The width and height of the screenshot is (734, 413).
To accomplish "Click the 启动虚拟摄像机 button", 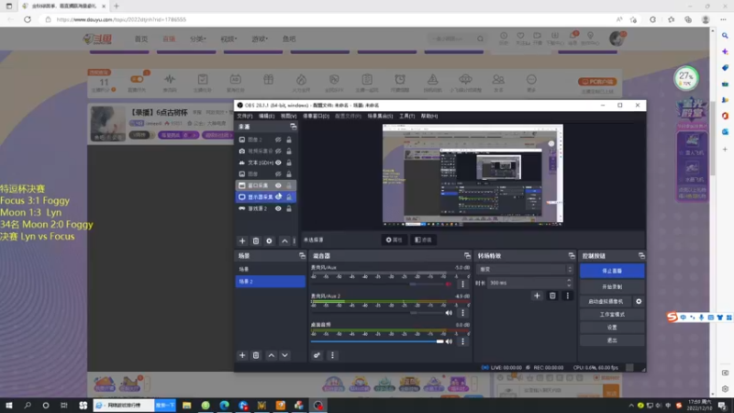I will (606, 302).
